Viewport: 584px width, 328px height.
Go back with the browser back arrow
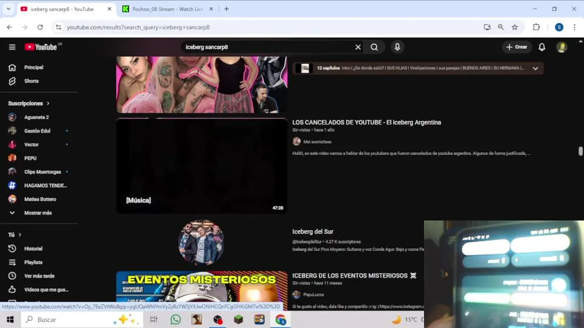pos(10,27)
